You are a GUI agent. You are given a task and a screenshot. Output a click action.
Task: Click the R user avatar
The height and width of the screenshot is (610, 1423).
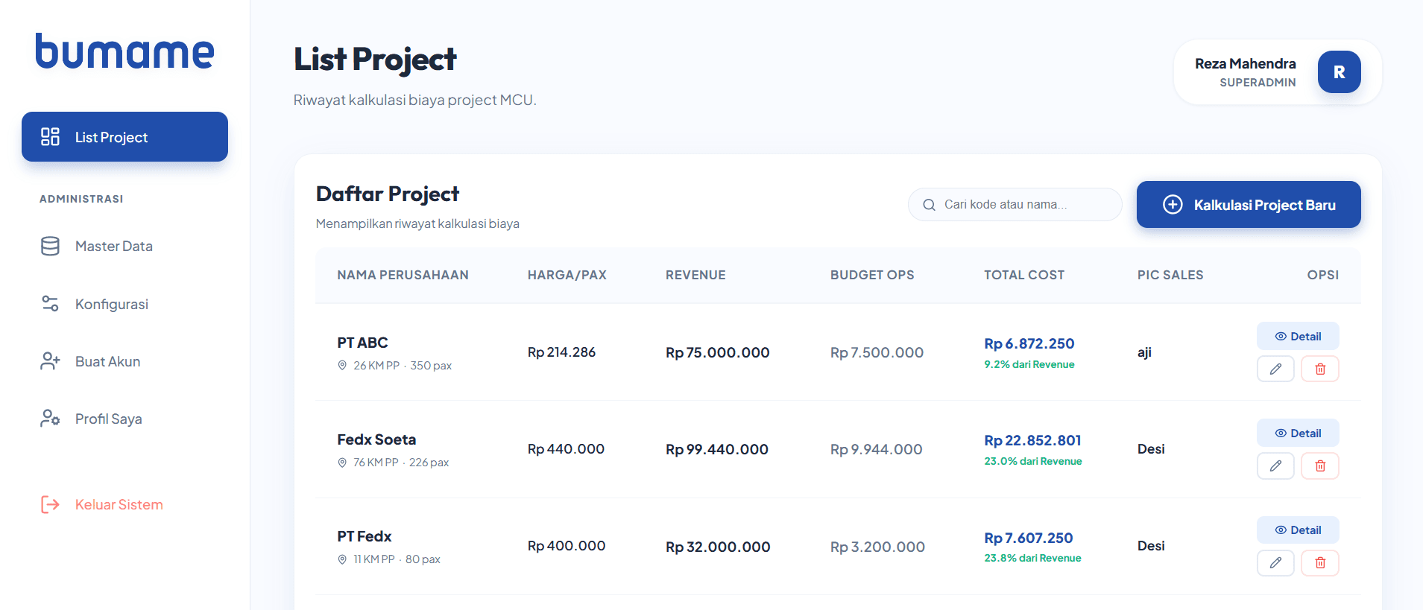1339,72
